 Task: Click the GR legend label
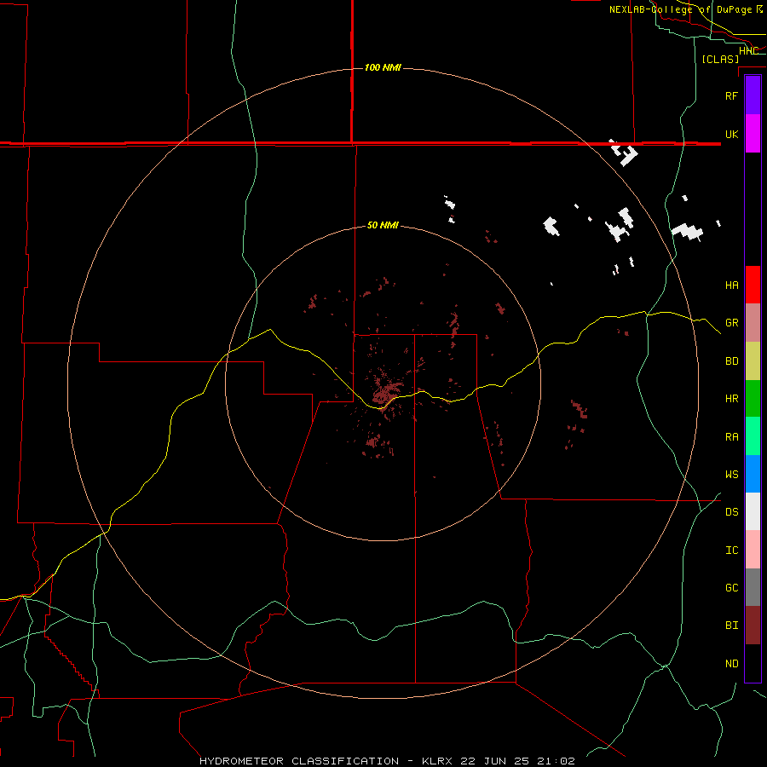click(731, 323)
